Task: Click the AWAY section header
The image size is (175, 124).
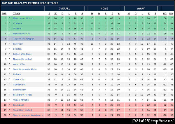Action: 141,8
